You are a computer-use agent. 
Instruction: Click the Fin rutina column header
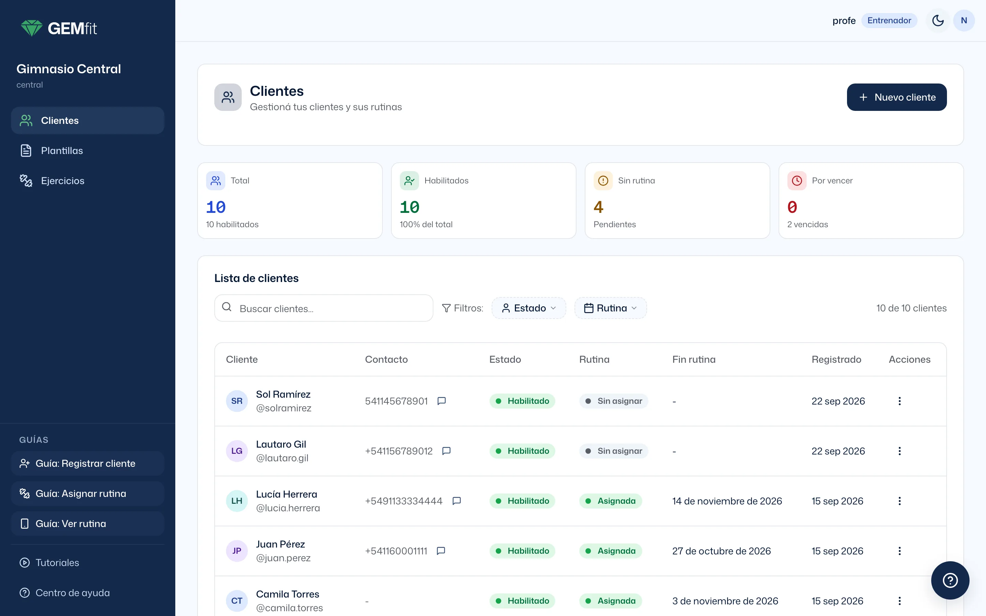(694, 359)
